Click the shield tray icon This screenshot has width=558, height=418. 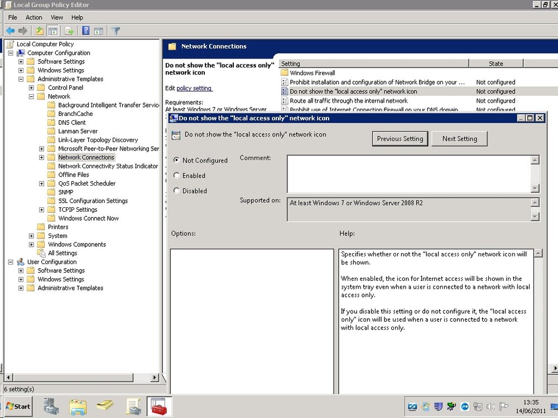(439, 406)
